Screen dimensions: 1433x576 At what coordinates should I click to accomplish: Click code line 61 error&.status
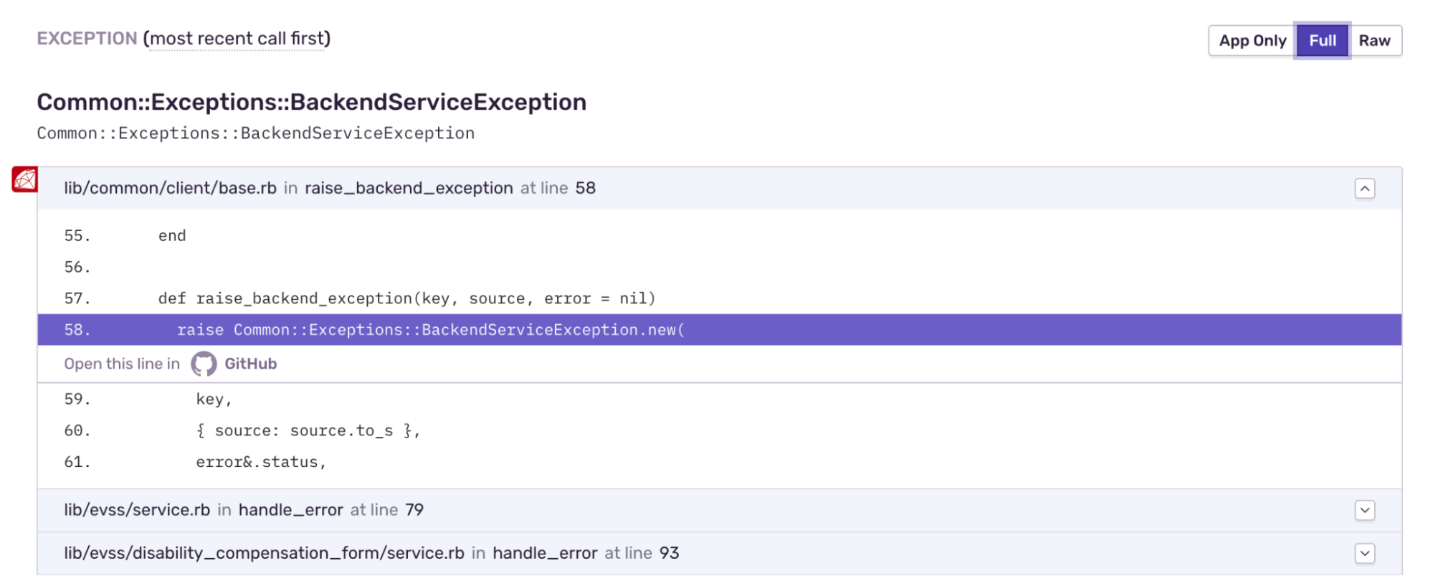click(719, 462)
